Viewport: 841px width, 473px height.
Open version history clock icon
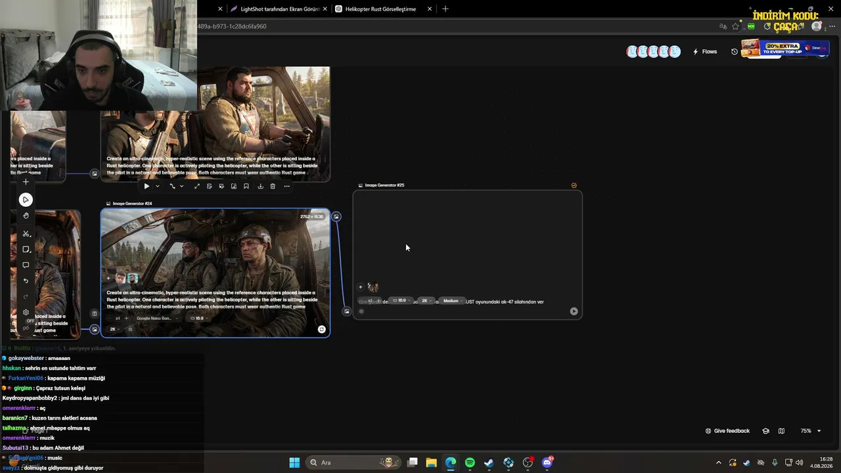coord(735,52)
